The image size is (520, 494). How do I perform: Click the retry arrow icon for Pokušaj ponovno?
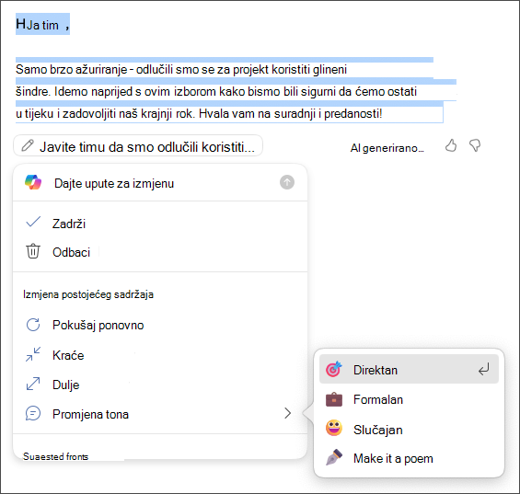(33, 325)
